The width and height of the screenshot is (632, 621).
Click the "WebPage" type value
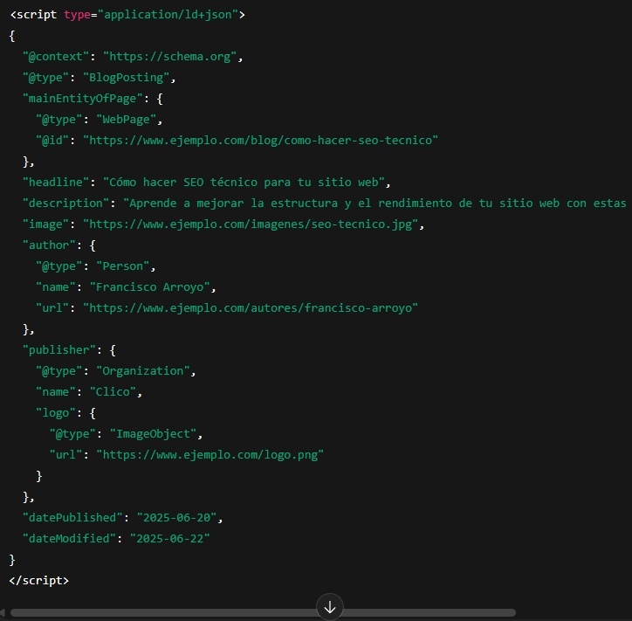click(127, 120)
